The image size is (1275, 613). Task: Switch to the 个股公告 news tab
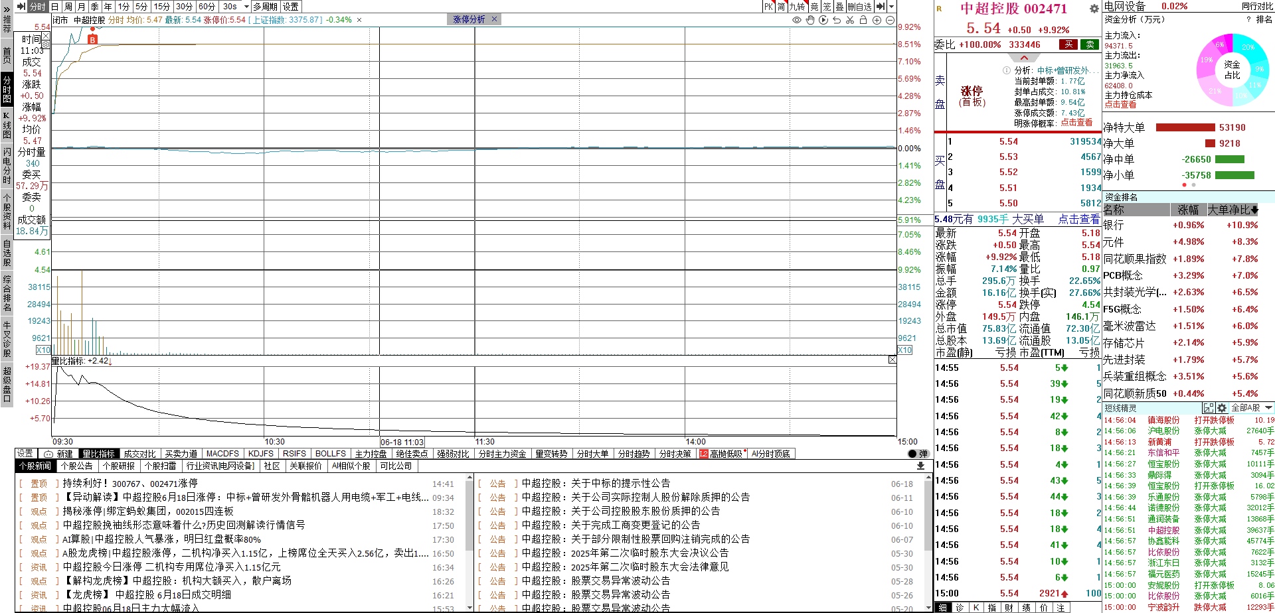(77, 466)
